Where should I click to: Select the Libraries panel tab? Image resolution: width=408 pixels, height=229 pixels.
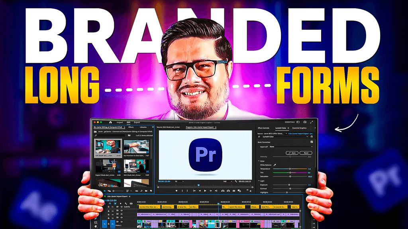pyautogui.click(x=143, y=127)
